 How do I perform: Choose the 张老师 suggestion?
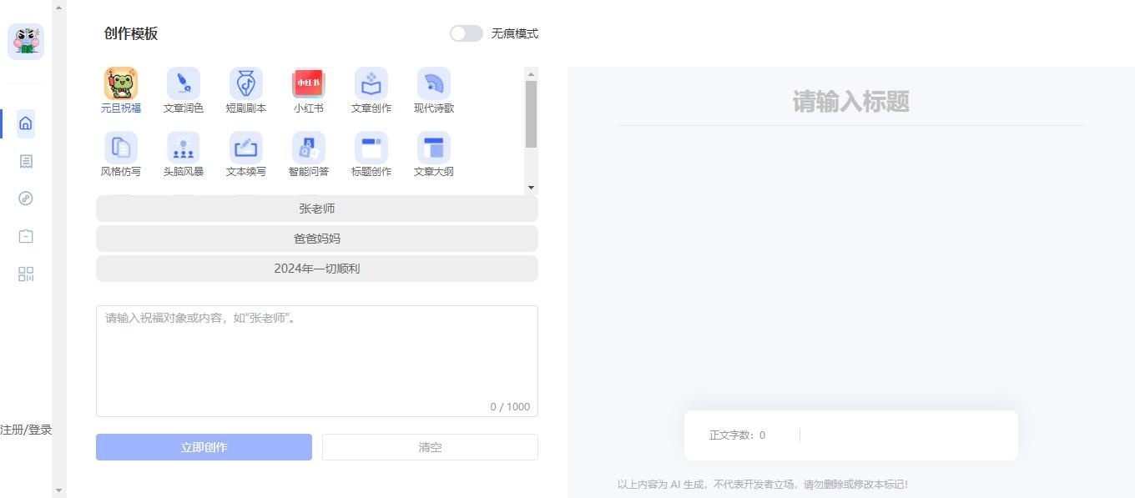(317, 209)
